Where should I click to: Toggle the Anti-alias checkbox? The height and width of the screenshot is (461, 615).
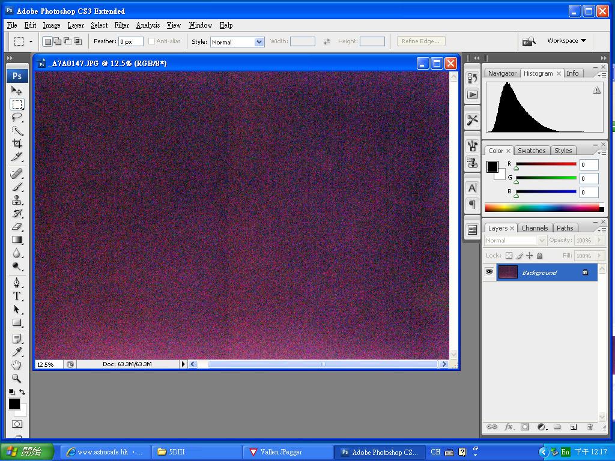pos(152,41)
